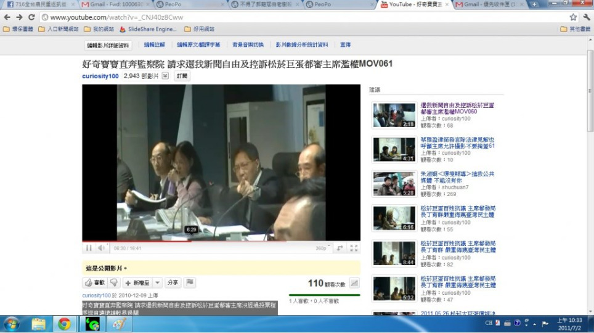Viewport: 594px width, 333px height.
Task: Open Chrome's wrench settings menu
Action: click(586, 17)
